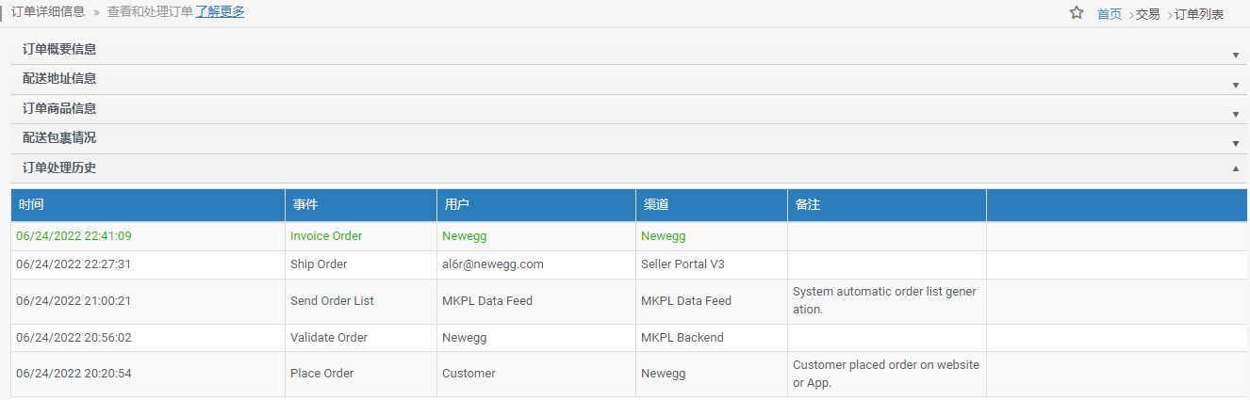
Task: Click the favorite star icon
Action: pos(1077,13)
